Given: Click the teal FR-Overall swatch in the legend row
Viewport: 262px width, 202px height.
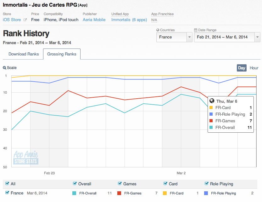Looking at the screenshot, I should [x=74, y=193].
